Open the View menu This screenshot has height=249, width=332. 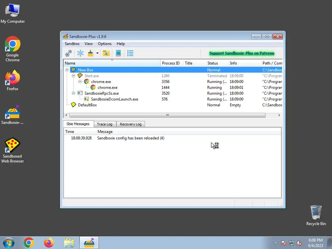coord(89,44)
